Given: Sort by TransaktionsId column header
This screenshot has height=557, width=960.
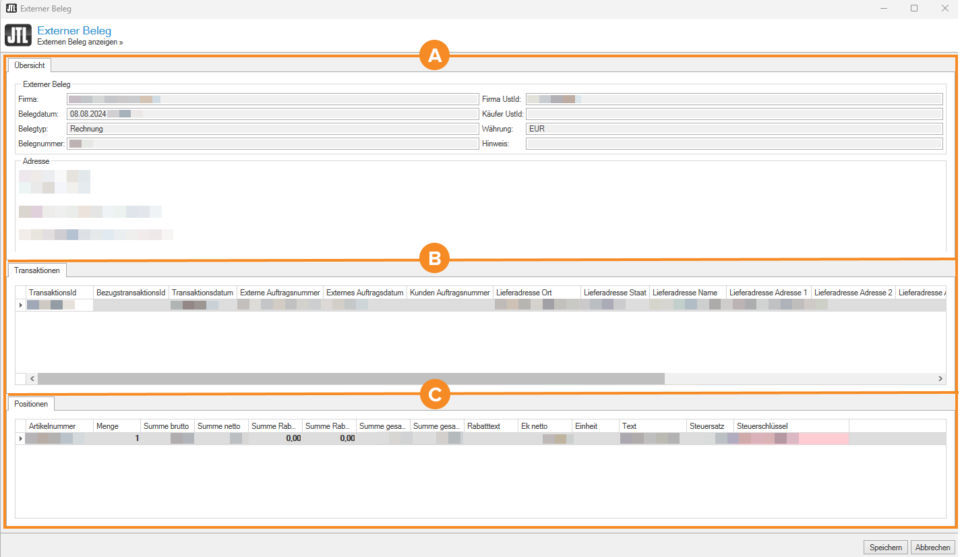Looking at the screenshot, I should pos(59,293).
